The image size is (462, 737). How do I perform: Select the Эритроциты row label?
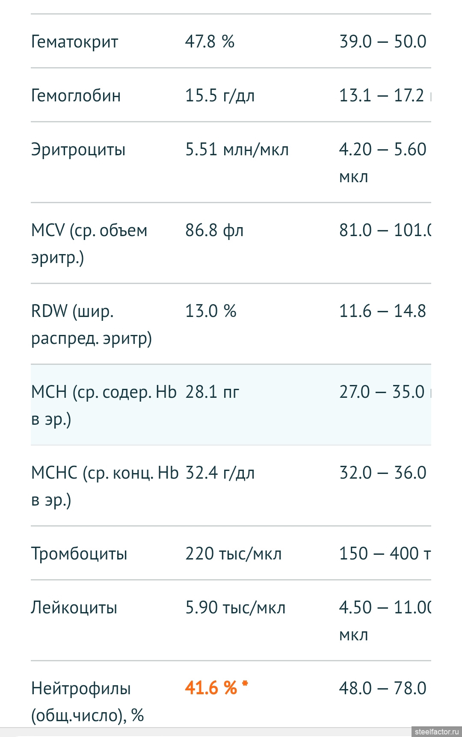78,150
